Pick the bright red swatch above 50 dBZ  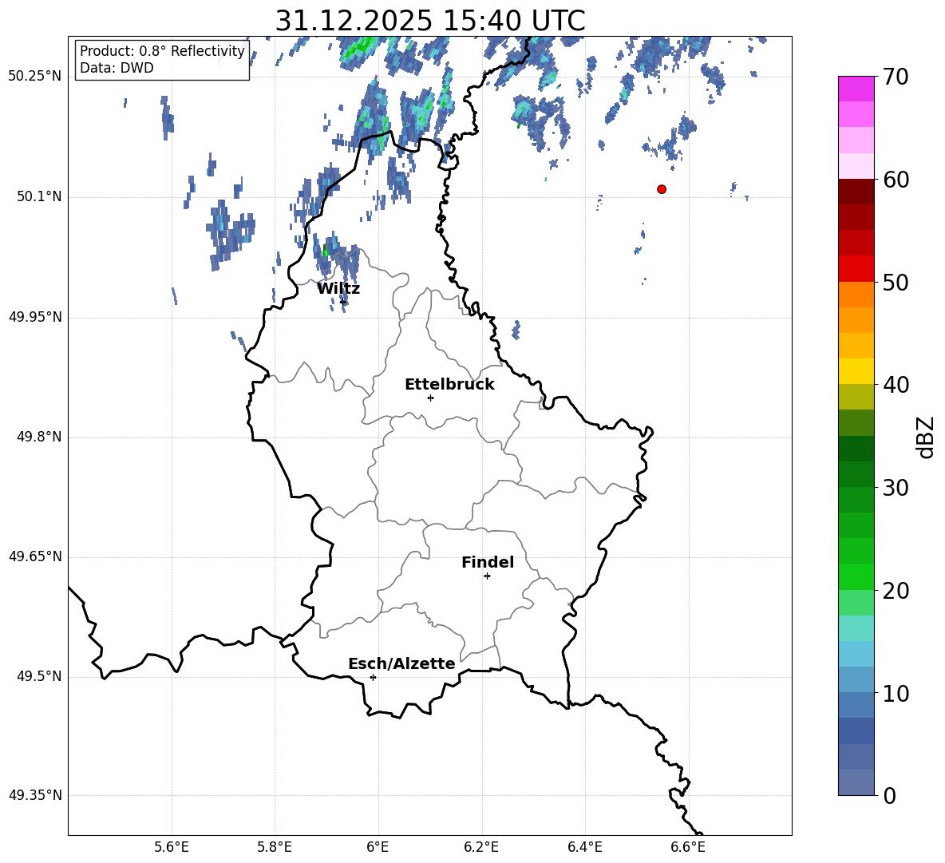(856, 268)
